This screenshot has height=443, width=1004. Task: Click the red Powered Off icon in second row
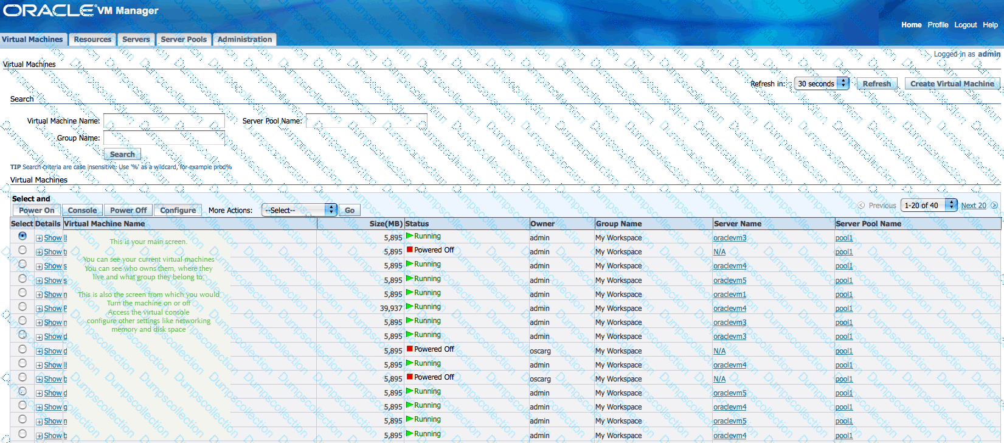point(410,250)
